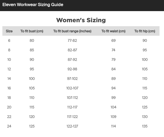Click size 14 row label
The width and height of the screenshot is (164, 137).
(9, 79)
